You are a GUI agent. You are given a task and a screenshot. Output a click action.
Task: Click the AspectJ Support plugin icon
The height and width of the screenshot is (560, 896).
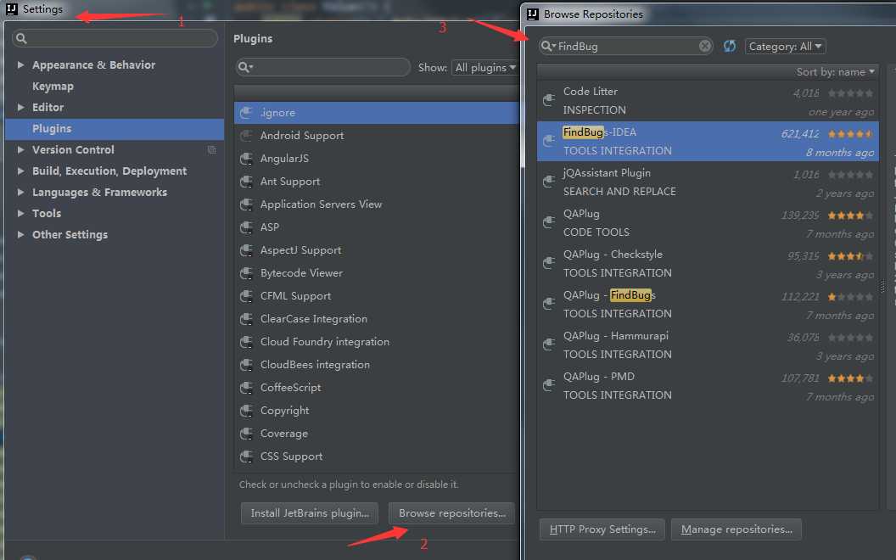(x=246, y=249)
